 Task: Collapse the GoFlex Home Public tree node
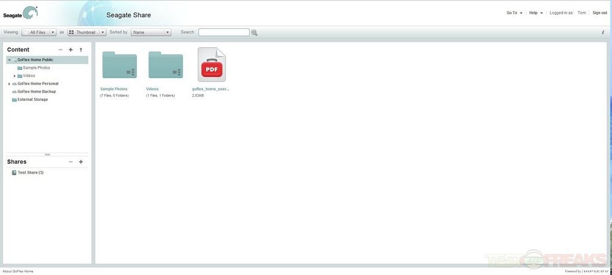[x=9, y=60]
